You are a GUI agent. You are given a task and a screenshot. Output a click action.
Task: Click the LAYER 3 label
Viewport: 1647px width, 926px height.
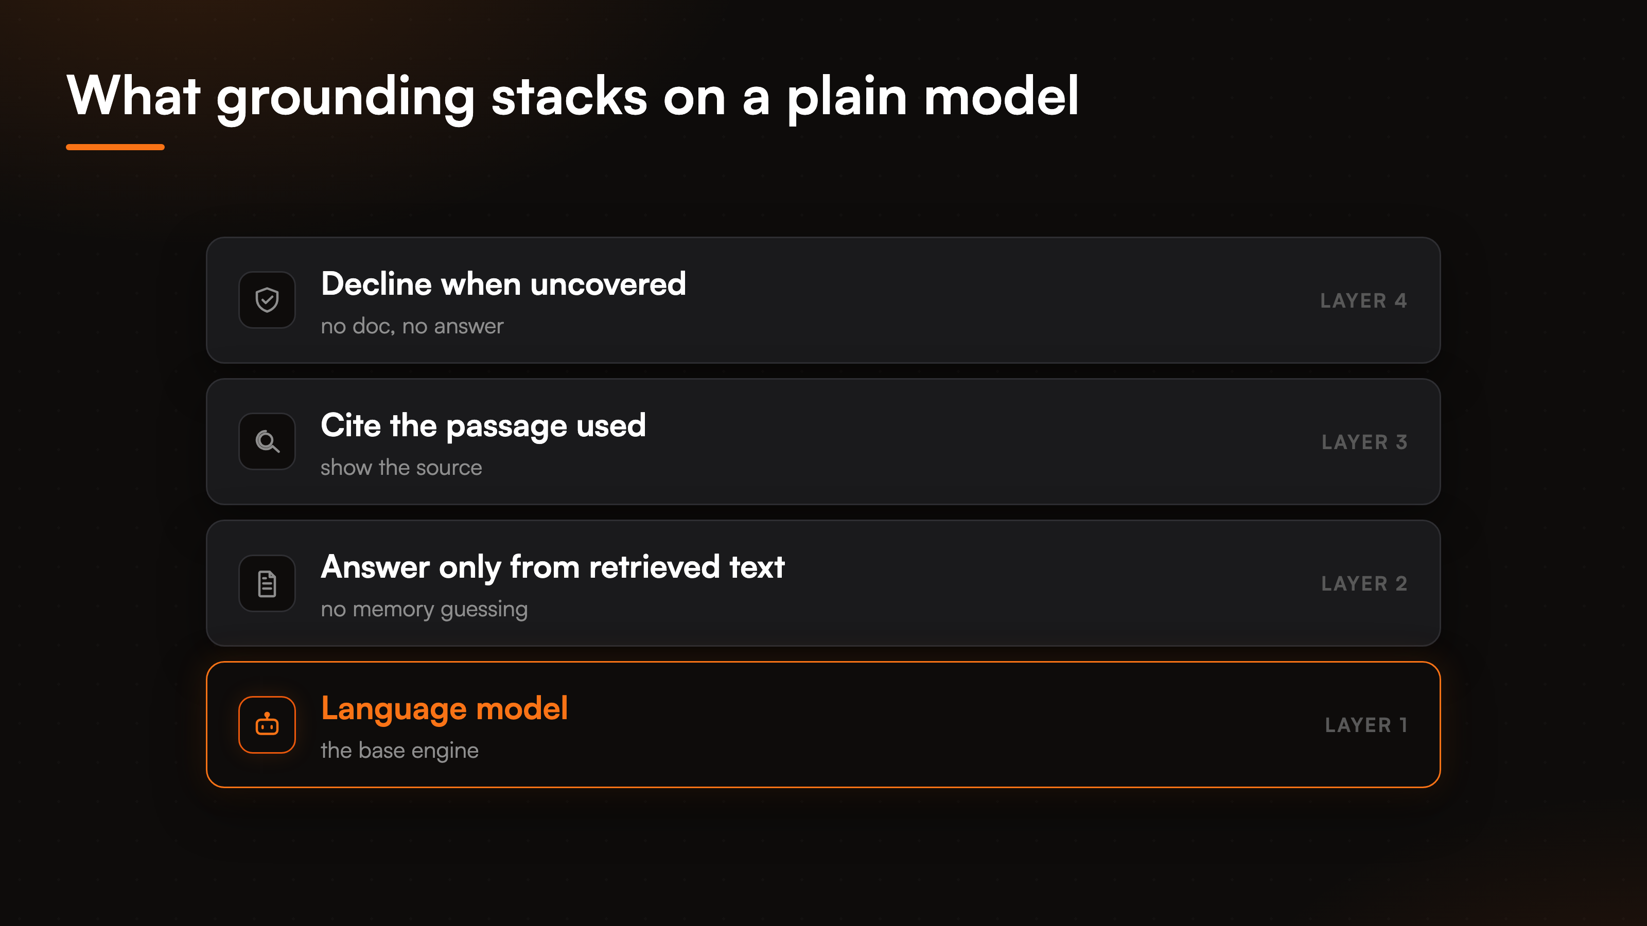(1364, 442)
